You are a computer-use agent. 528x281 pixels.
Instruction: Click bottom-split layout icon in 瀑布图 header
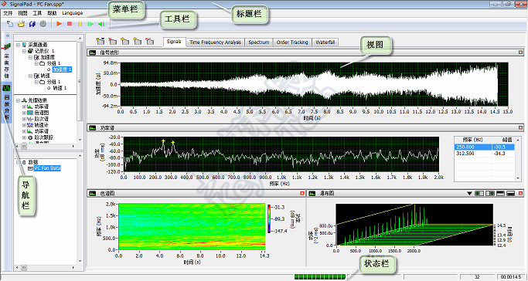[x=511, y=193]
